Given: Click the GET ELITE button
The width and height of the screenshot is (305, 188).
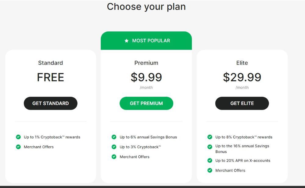Looking at the screenshot, I should (242, 103).
